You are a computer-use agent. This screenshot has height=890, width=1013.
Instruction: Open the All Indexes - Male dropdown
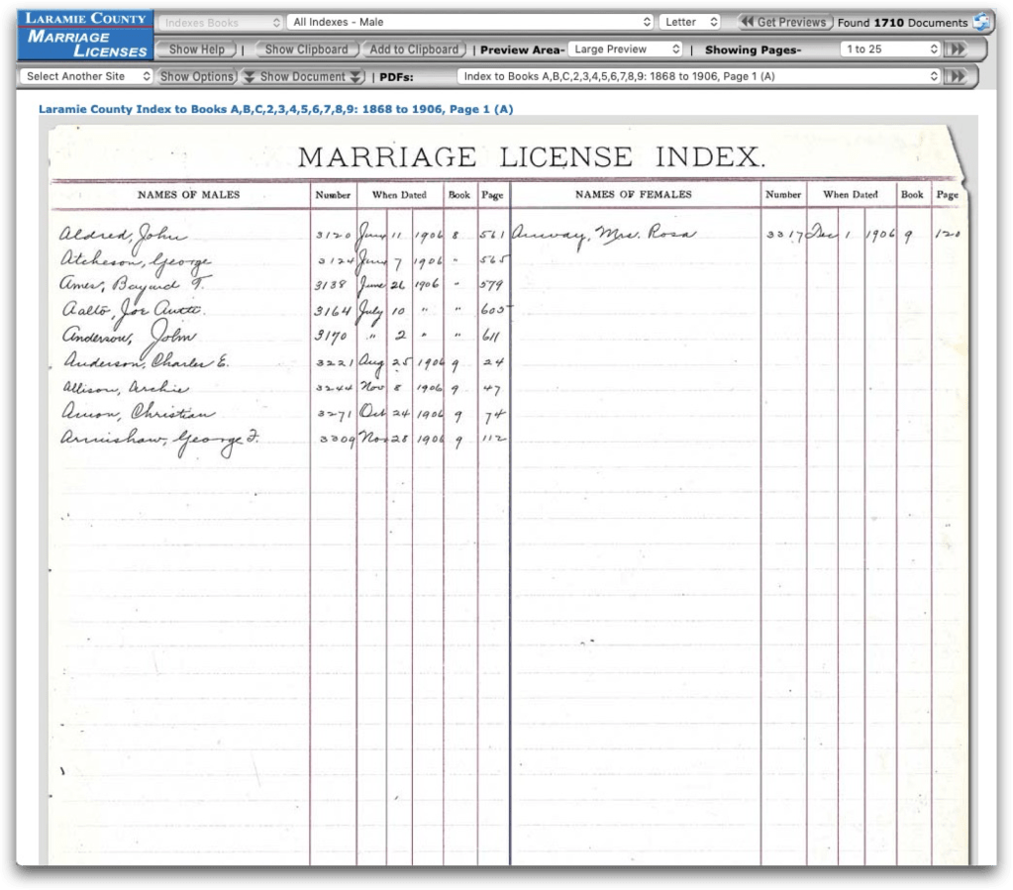click(x=471, y=22)
